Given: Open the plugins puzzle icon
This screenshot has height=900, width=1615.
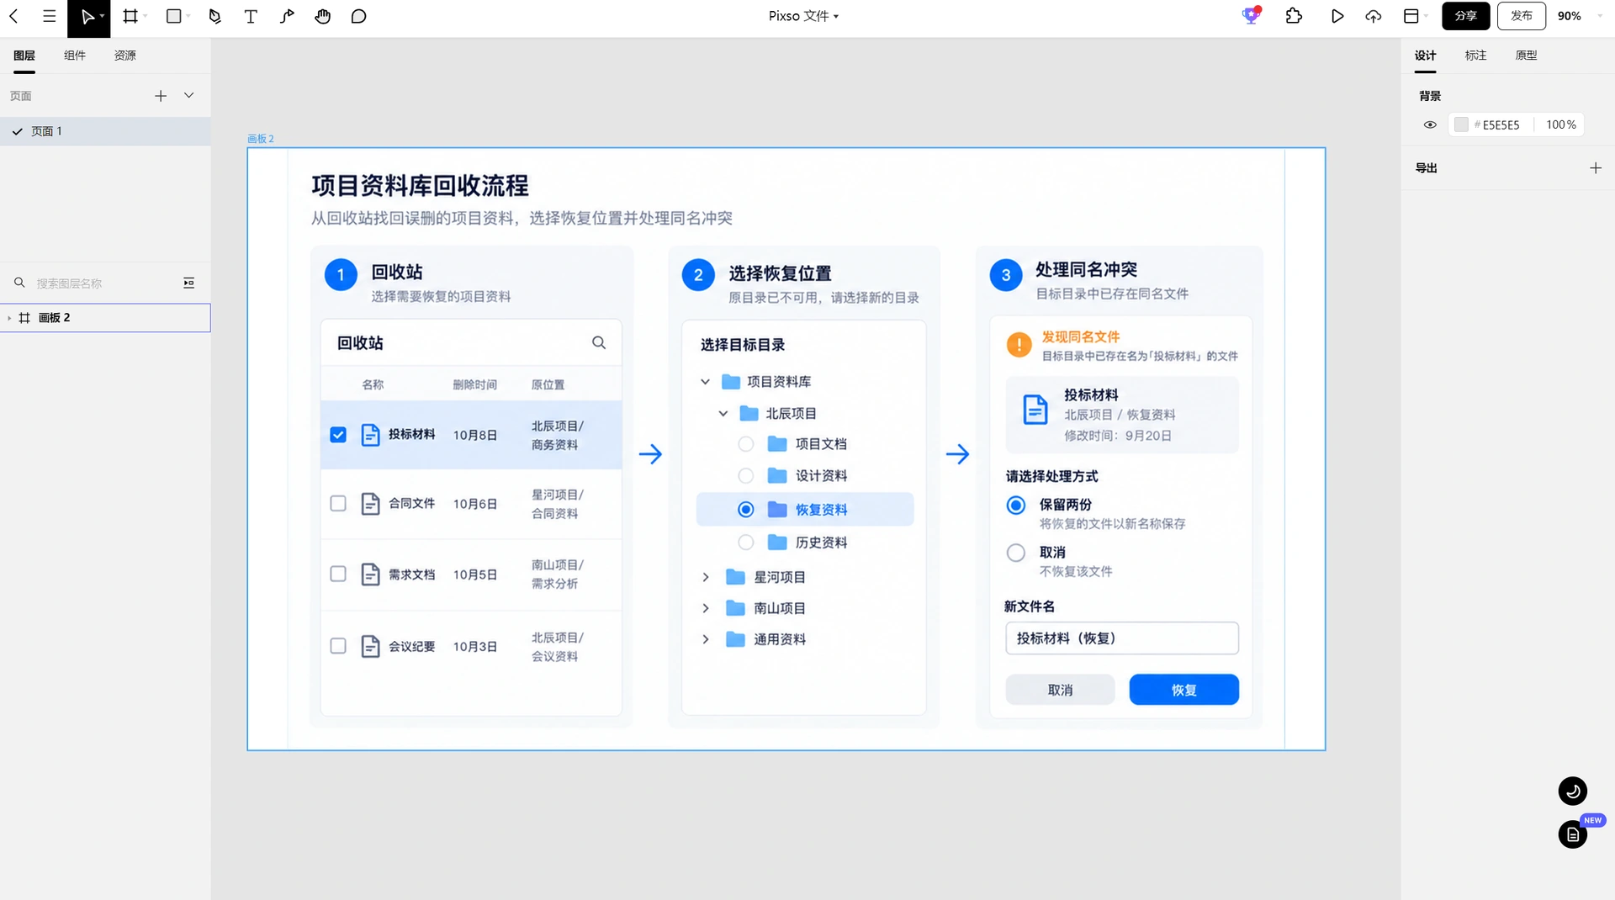Looking at the screenshot, I should [x=1294, y=16].
